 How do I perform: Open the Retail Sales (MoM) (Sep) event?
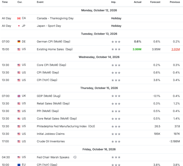click(53, 103)
